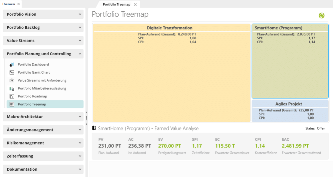Select the Digitale Transformation treemap tile
333x177 pixels.
tap(171, 73)
